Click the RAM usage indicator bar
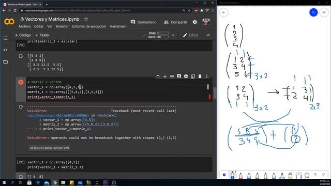Image resolution: width=331 pixels, height=186 pixels. (163, 33)
